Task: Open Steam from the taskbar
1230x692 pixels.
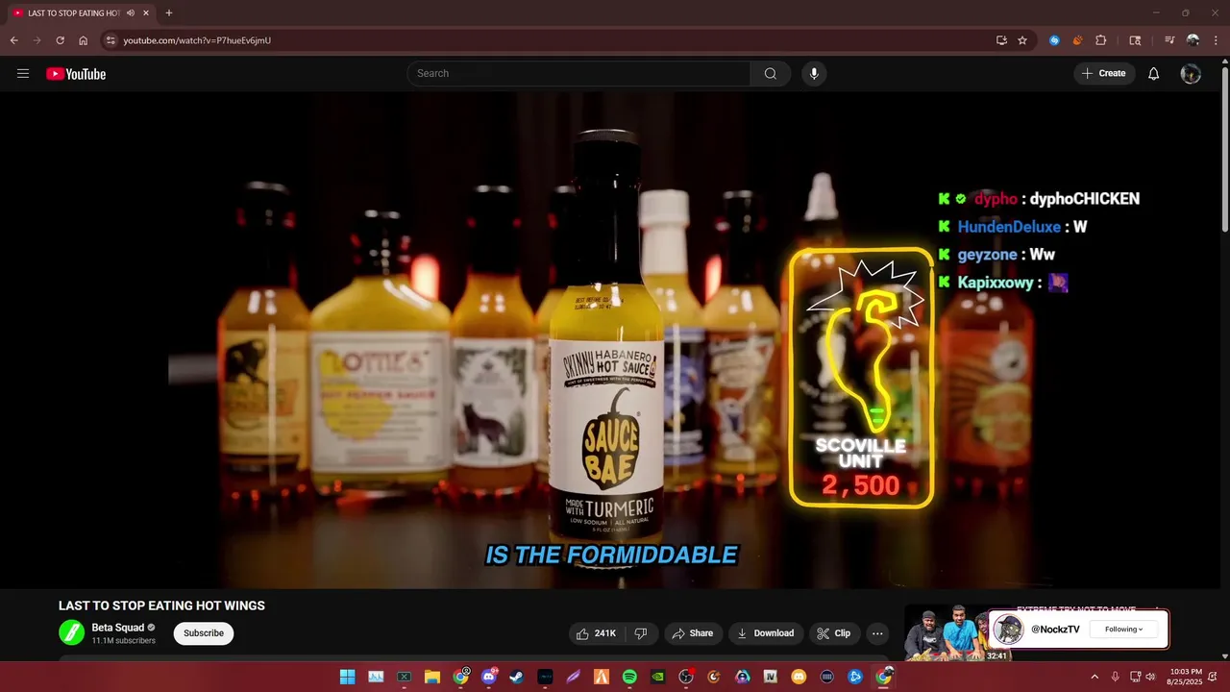Action: 517,677
